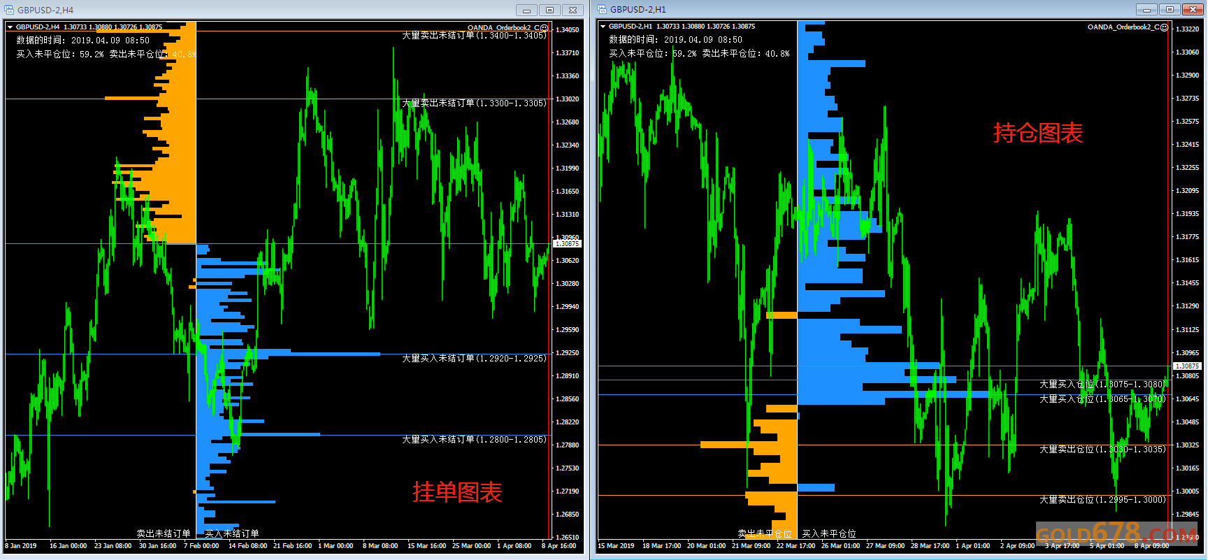Click the H4 window title GBPUSD-2,H4
Image resolution: width=1208 pixels, height=560 pixels.
45,10
